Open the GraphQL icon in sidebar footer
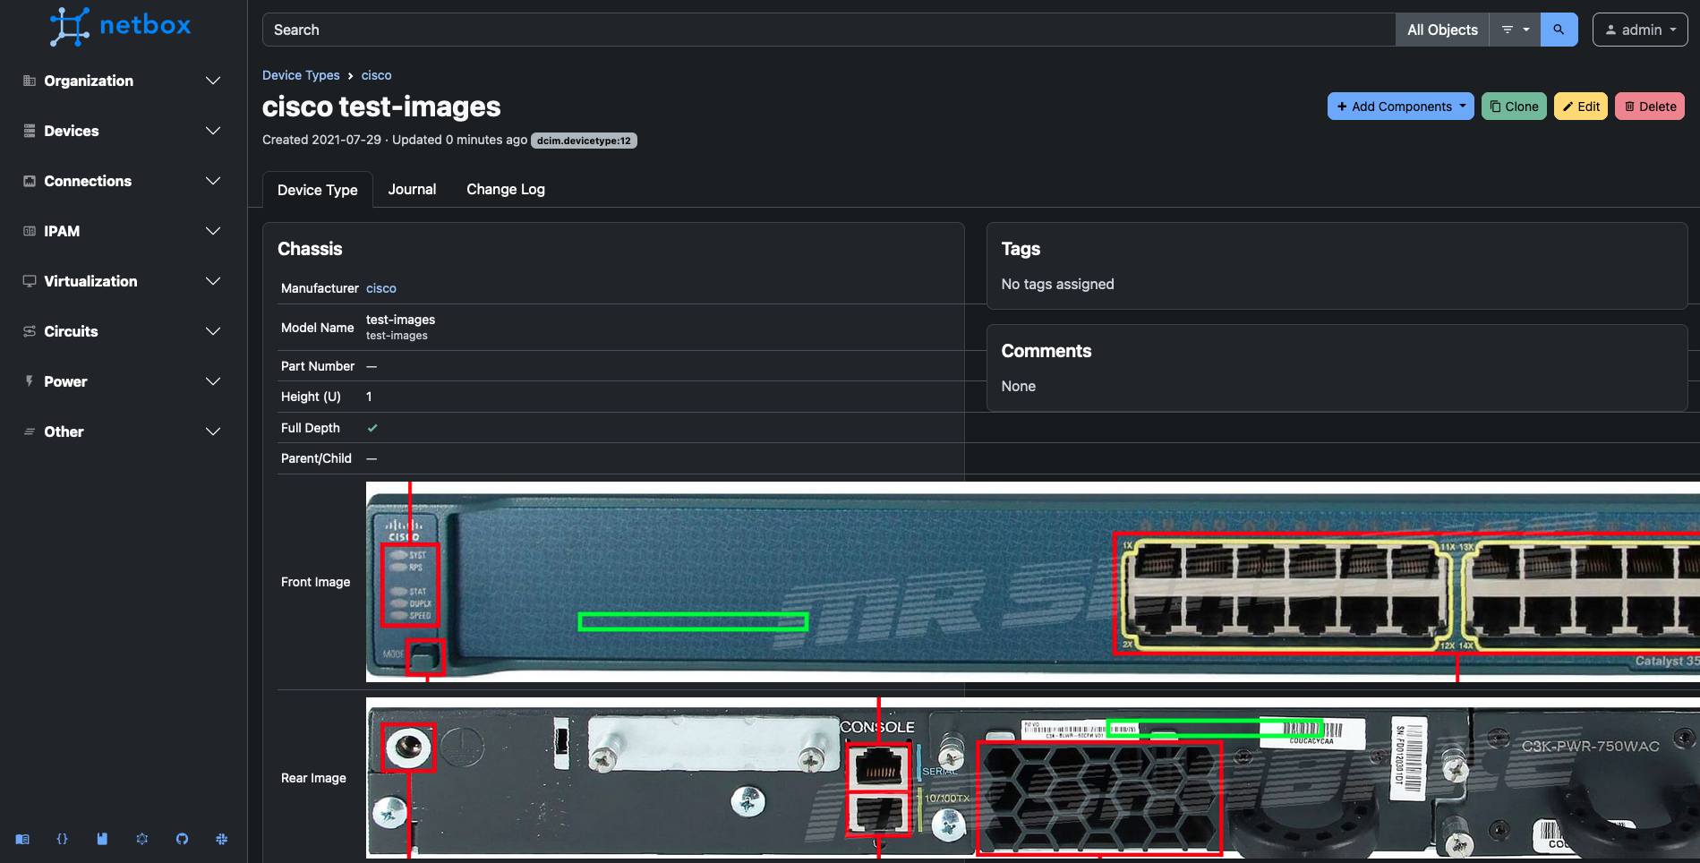Image resolution: width=1700 pixels, height=863 pixels. tap(142, 839)
